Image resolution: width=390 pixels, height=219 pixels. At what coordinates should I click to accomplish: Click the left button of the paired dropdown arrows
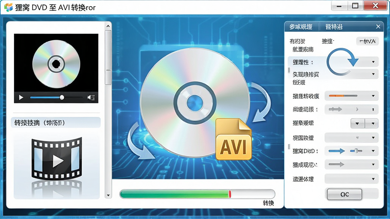point(357,124)
